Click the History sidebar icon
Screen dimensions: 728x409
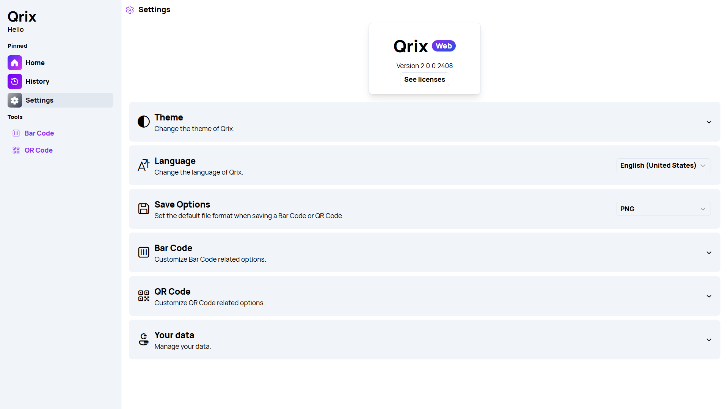tap(14, 81)
